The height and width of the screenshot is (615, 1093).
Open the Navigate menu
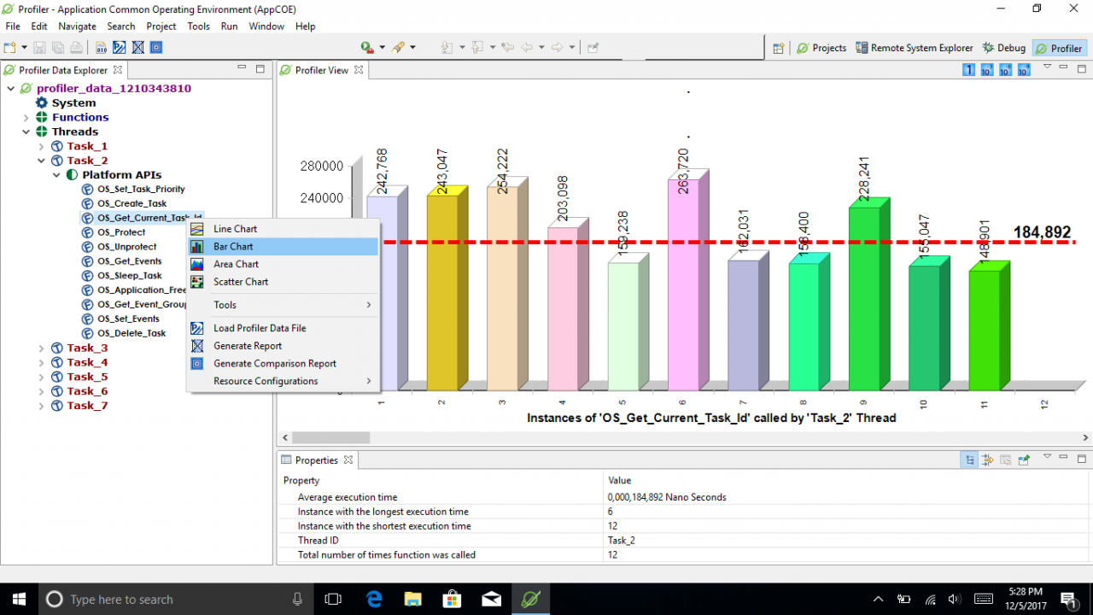click(x=77, y=26)
